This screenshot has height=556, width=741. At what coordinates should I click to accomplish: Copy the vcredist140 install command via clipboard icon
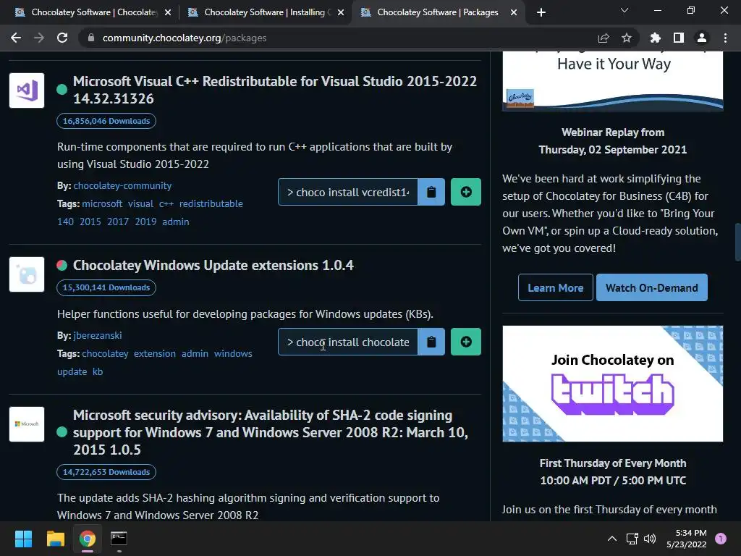(x=431, y=192)
